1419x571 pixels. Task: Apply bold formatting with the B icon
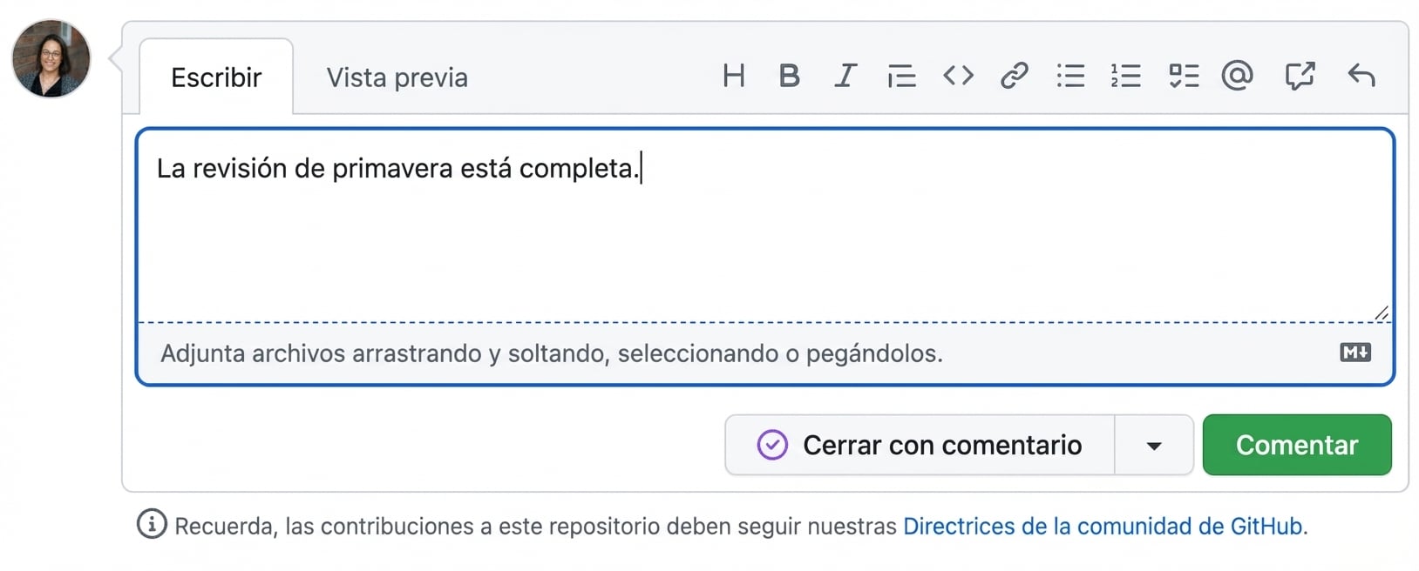(x=789, y=77)
